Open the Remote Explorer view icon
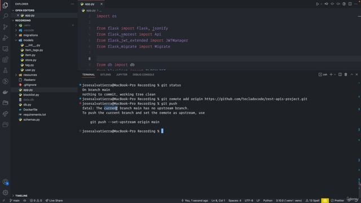361x203 pixels. [5, 48]
